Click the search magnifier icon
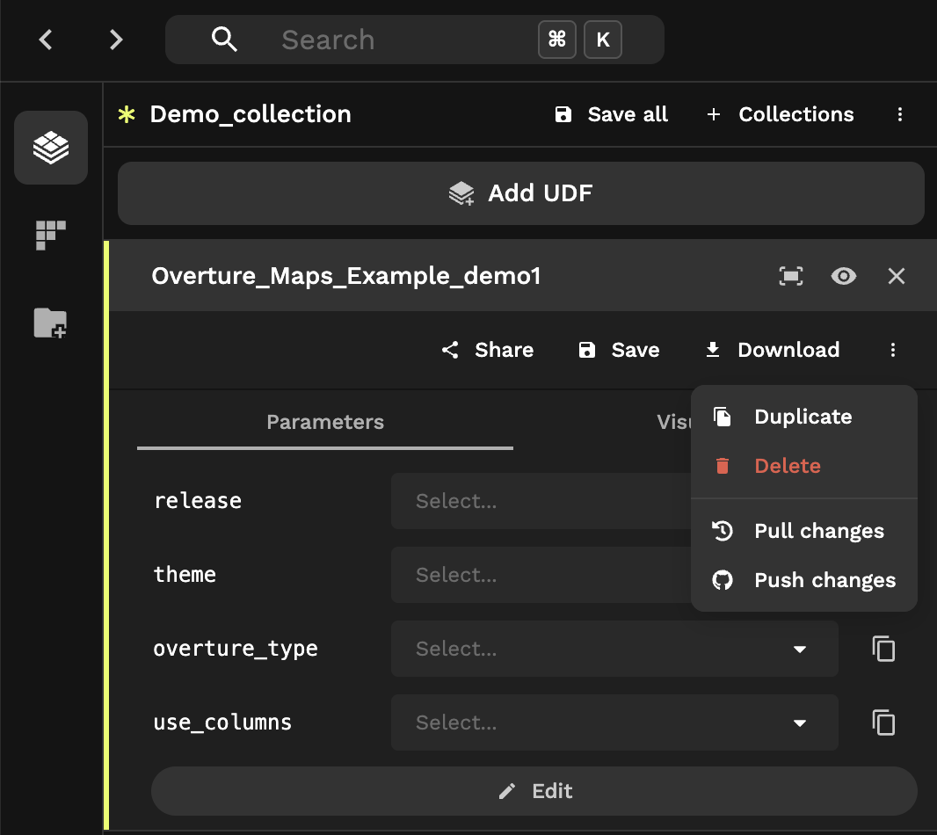This screenshot has height=835, width=937. (x=224, y=40)
